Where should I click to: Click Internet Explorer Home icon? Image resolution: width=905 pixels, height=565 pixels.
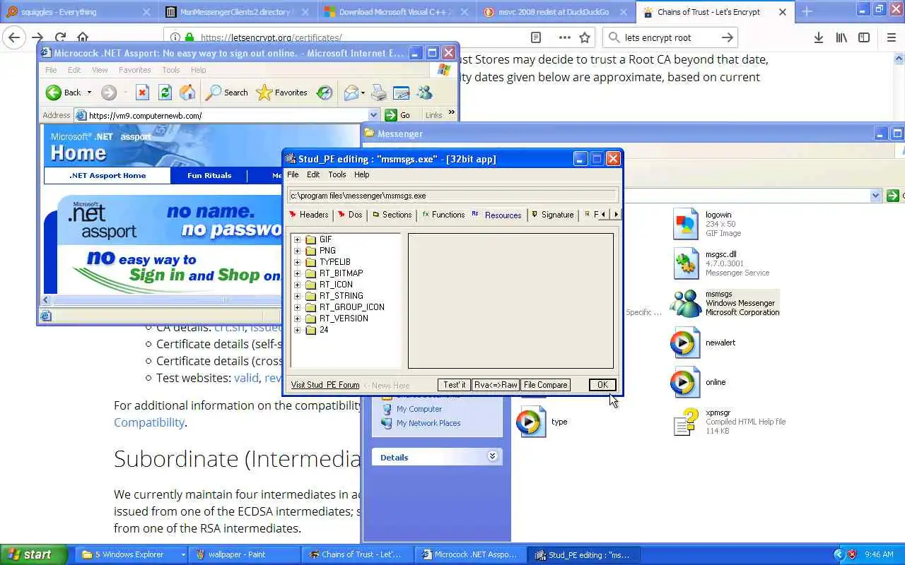[187, 93]
